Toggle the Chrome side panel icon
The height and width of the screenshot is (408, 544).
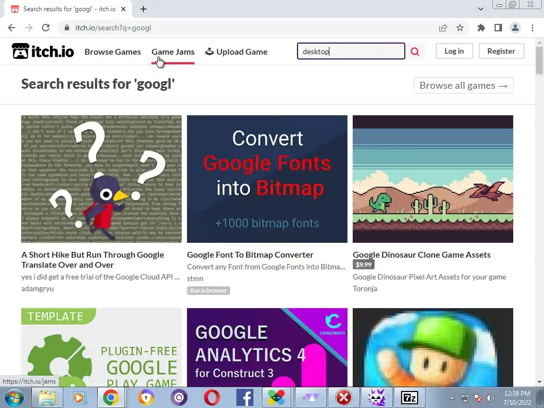498,28
